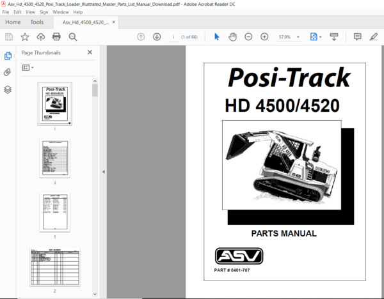The image size is (384, 299).
Task: Click the page number input field
Action: [x=173, y=37]
